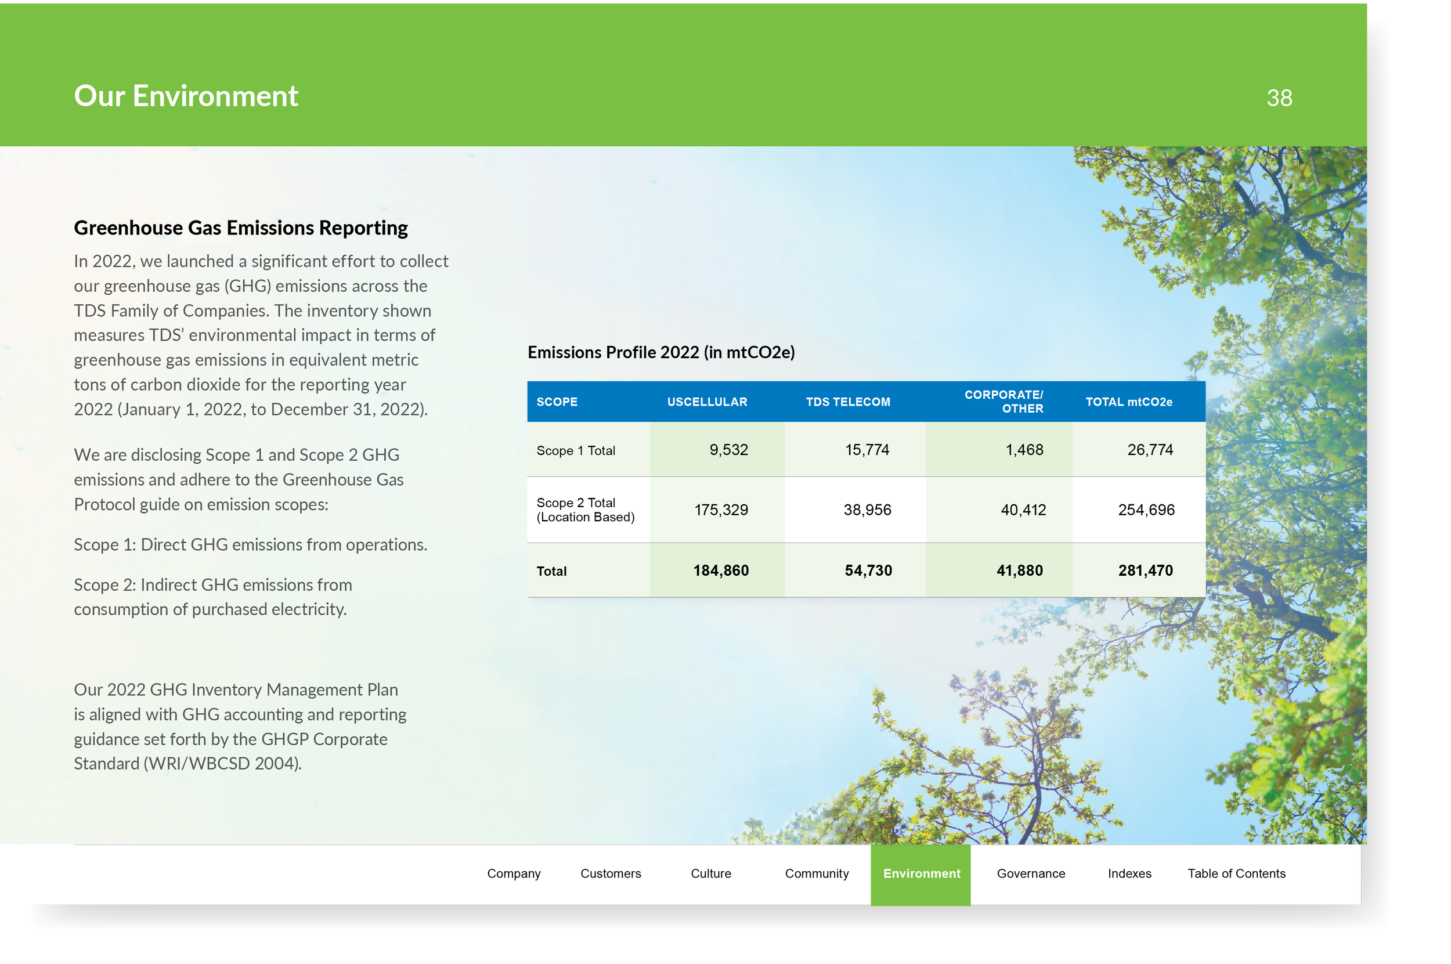Switch to the Culture tab
Screen dimensions: 1451x964
[711, 873]
